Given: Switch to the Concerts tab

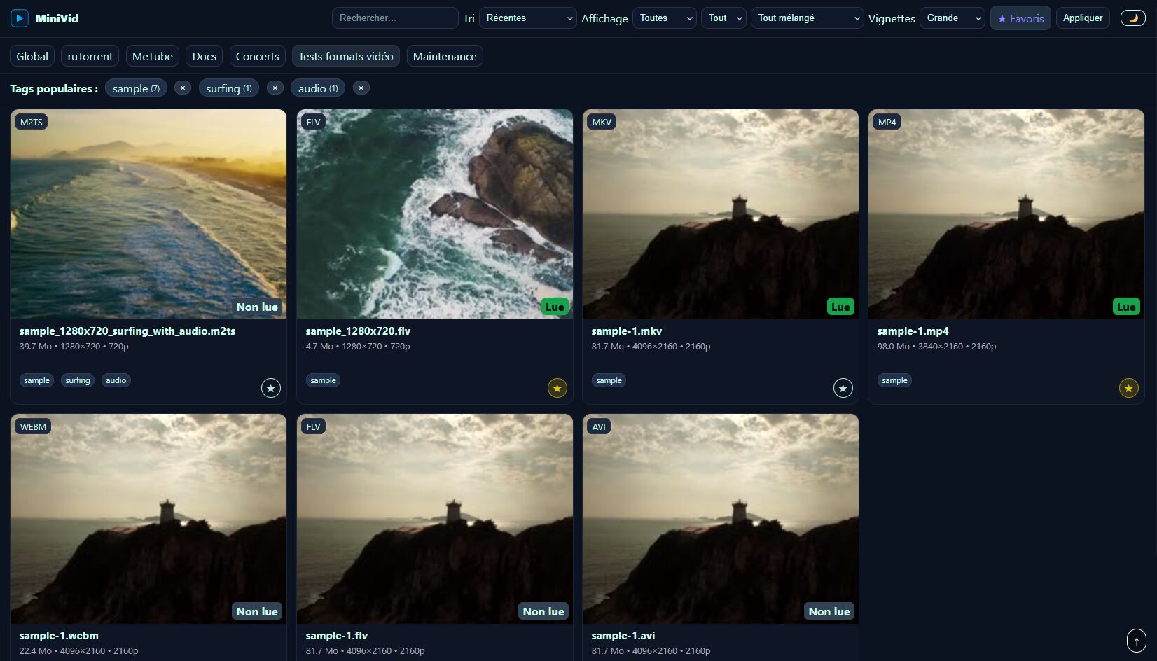Looking at the screenshot, I should coord(258,56).
